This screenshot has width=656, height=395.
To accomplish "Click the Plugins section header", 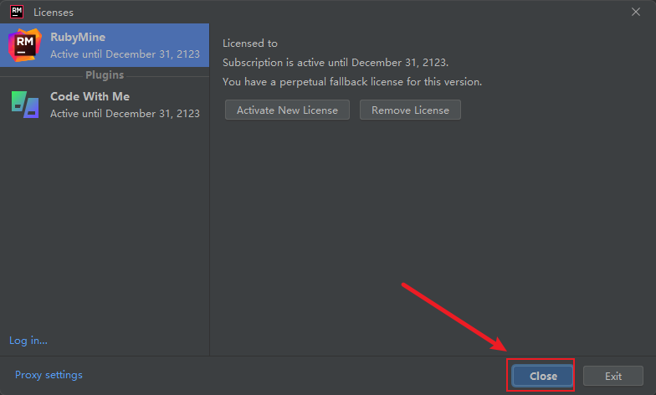I will [105, 75].
